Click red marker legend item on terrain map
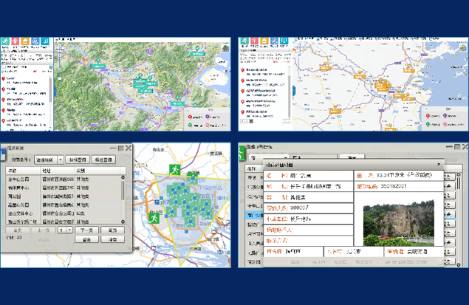 pyautogui.click(x=196, y=117)
